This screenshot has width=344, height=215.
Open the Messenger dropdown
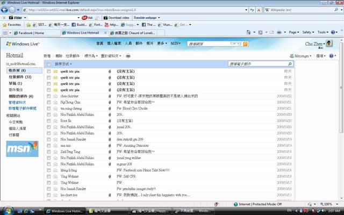coord(300,56)
